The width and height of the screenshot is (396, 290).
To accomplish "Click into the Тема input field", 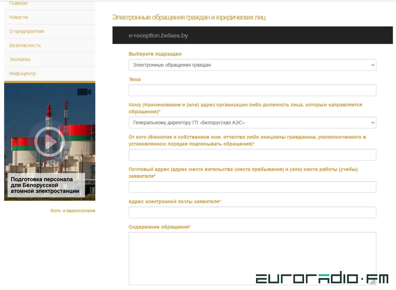I will pyautogui.click(x=252, y=90).
